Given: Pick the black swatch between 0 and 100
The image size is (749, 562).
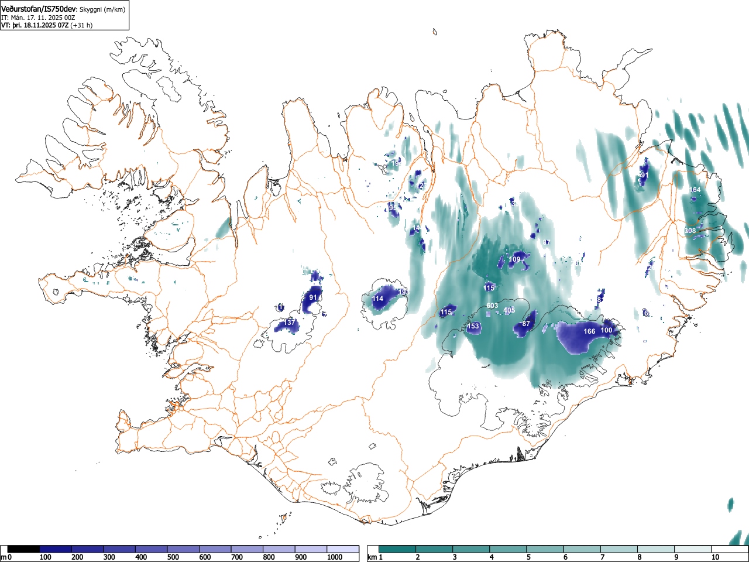Looking at the screenshot, I should 23,549.
